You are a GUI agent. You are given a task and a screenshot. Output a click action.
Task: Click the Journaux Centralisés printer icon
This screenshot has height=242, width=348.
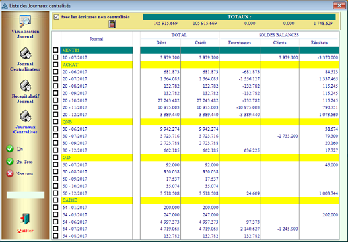click(x=26, y=116)
